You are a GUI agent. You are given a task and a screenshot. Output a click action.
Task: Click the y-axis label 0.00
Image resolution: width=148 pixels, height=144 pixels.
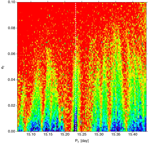[11, 131]
